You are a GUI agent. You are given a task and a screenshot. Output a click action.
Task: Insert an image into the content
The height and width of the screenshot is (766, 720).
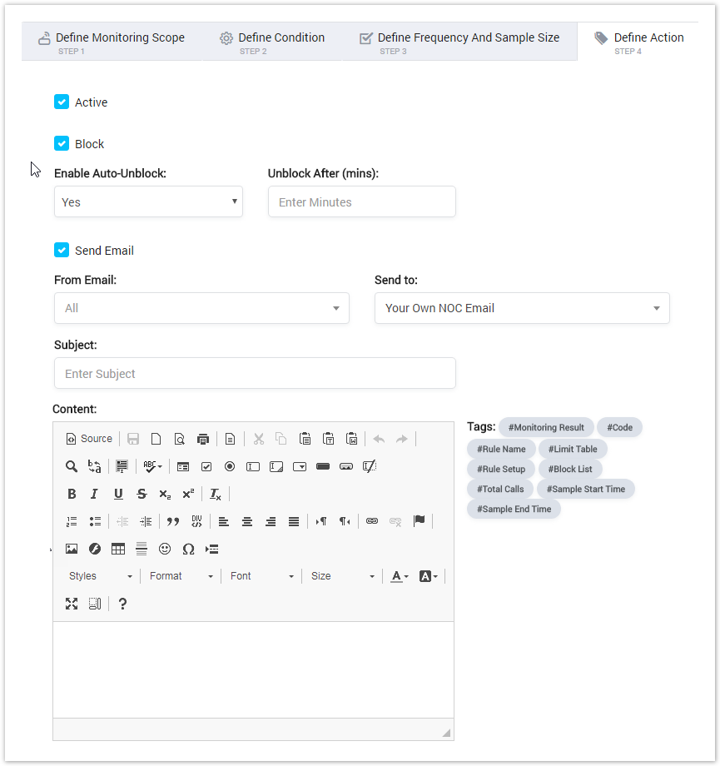coord(72,549)
